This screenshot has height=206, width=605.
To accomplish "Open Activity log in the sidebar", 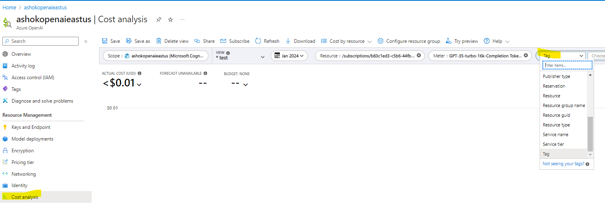I will 23,66.
